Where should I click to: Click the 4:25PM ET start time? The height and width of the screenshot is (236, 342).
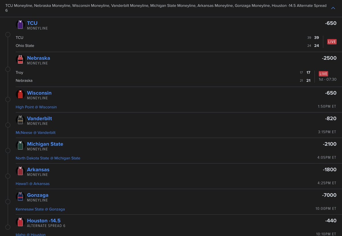[327, 183]
